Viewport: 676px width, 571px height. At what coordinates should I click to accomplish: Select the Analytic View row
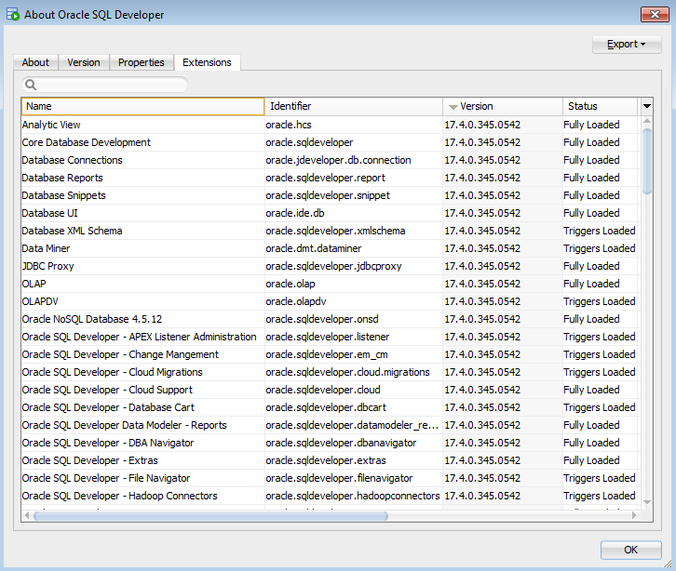tap(330, 125)
